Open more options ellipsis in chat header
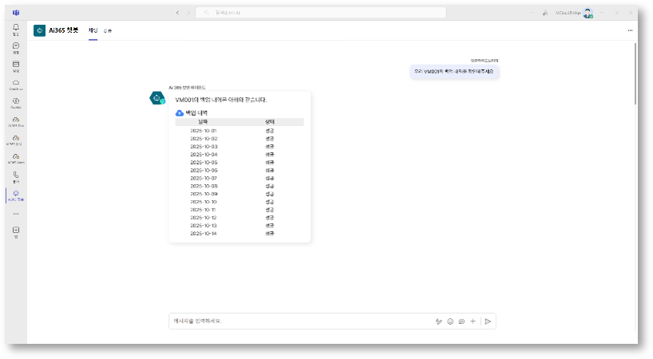This screenshot has width=653, height=359. click(630, 30)
